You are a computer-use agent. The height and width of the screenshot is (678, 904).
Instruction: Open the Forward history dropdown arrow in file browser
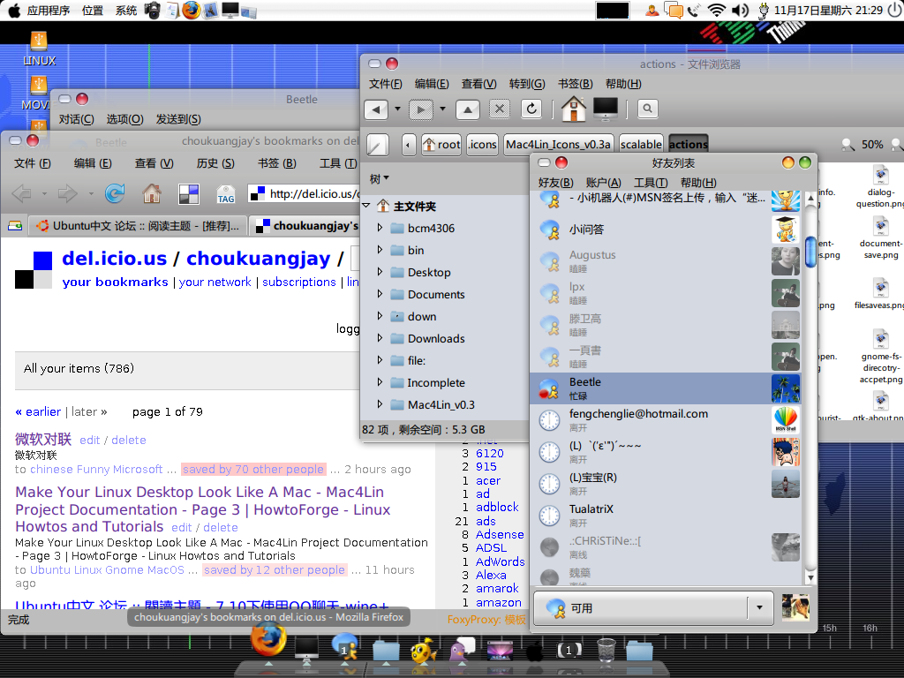click(442, 109)
